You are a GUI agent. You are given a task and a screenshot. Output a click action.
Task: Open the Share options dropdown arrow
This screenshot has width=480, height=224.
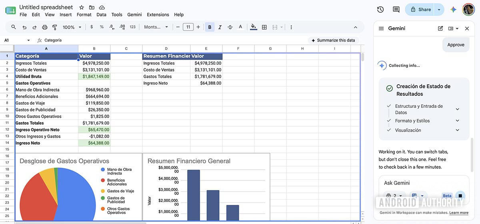coord(439,10)
